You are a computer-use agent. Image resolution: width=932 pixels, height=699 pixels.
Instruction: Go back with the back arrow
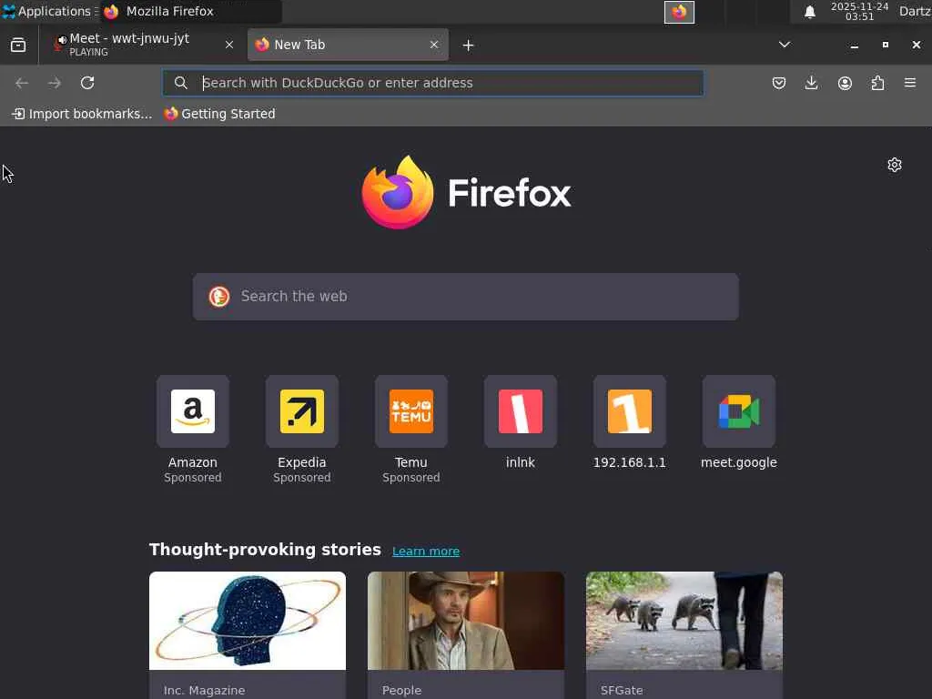[22, 83]
